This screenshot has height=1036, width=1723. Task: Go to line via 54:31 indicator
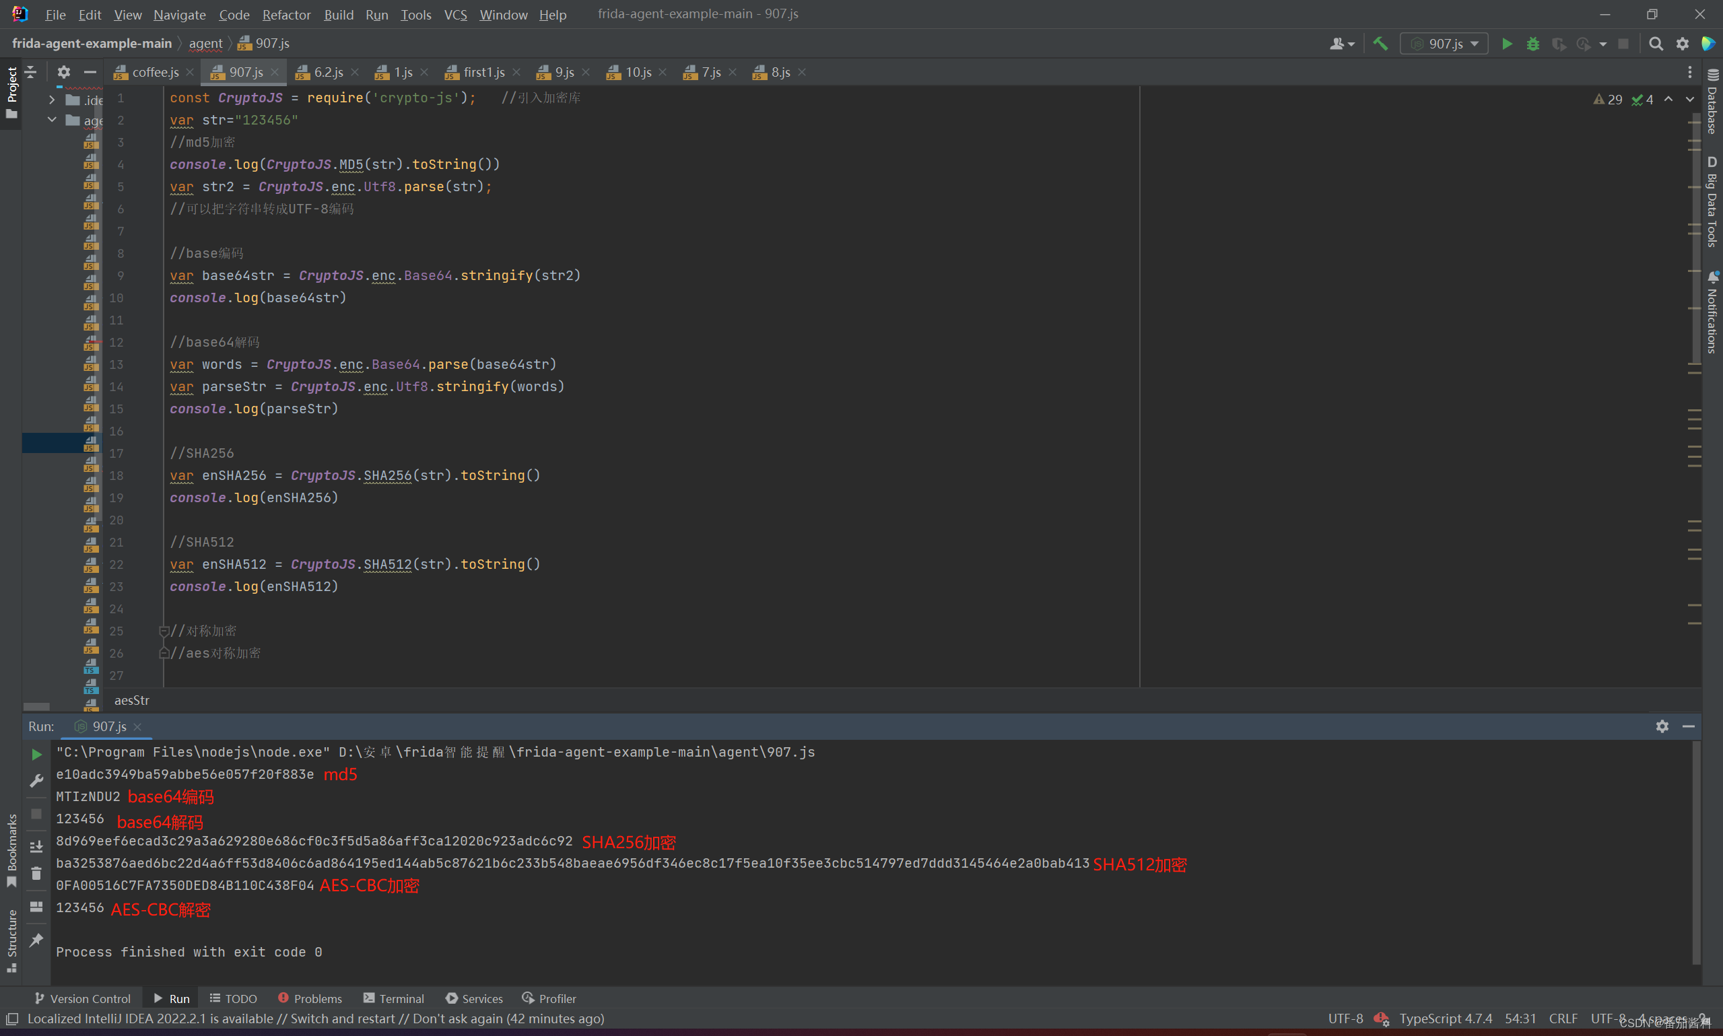(x=1519, y=1018)
